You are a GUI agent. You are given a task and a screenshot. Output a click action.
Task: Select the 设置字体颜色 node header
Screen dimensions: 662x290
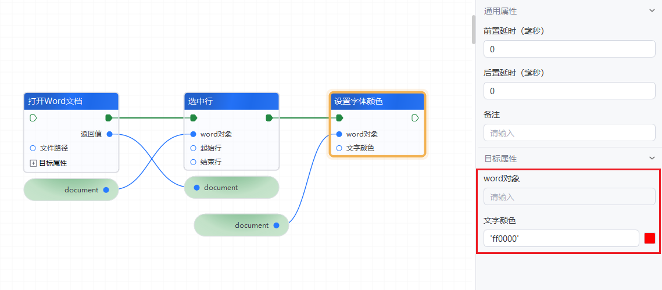point(377,101)
